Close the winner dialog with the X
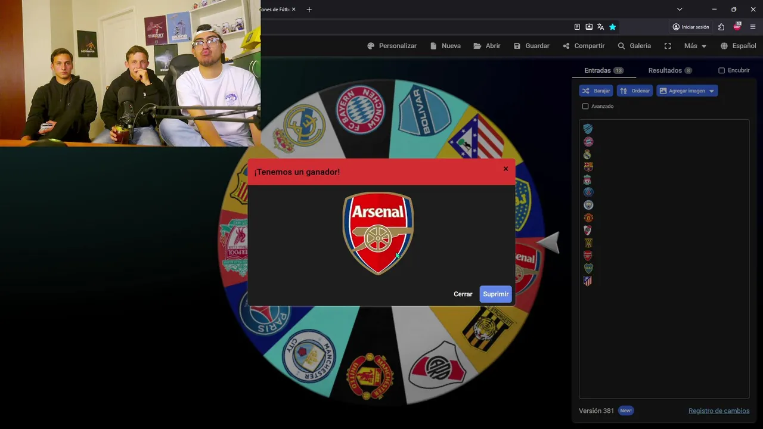 (x=505, y=169)
